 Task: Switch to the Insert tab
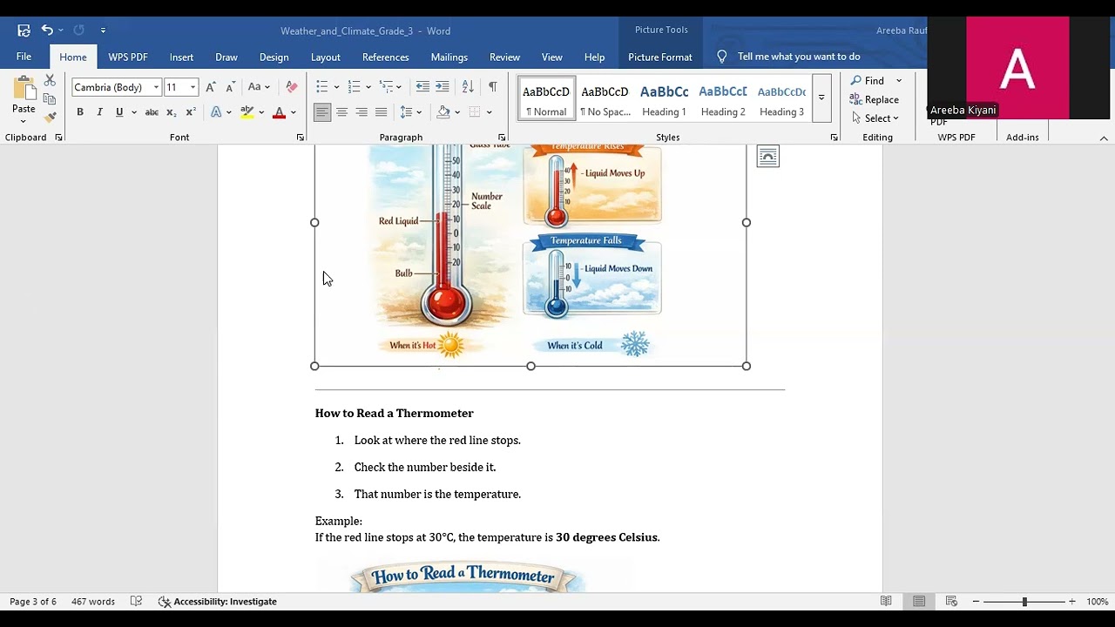point(181,57)
